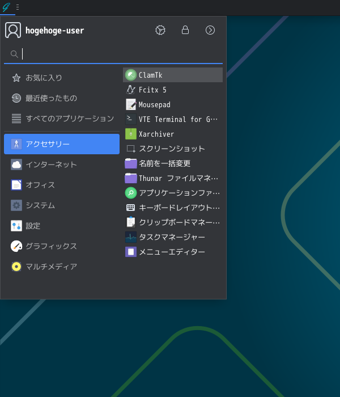Click the グラフィックス palette icon
Image resolution: width=340 pixels, height=397 pixels.
point(16,246)
